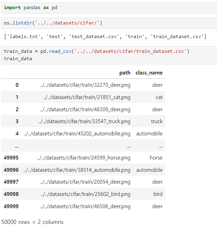This screenshot has height=226, width=217.
Task: Click path cell '48309_deer.png'
Action: [85, 110]
